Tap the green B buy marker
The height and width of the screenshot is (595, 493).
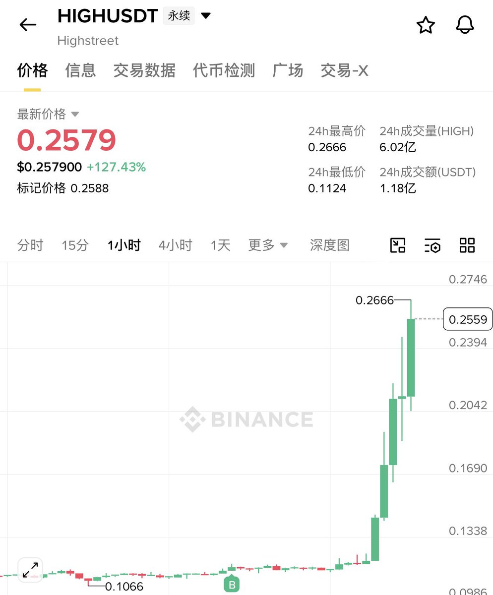[231, 584]
